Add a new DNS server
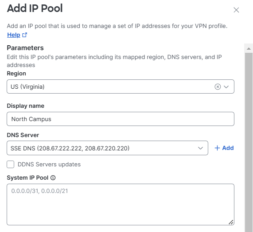 [x=224, y=148]
